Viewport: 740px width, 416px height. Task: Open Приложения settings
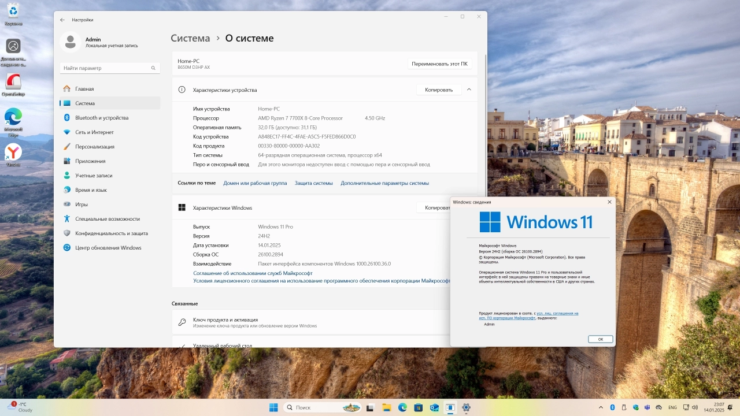tap(110, 161)
